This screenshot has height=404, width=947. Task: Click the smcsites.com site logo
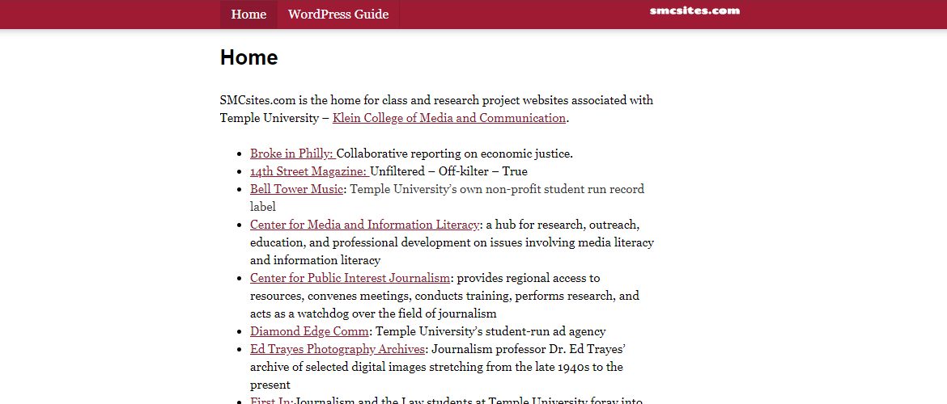click(694, 11)
